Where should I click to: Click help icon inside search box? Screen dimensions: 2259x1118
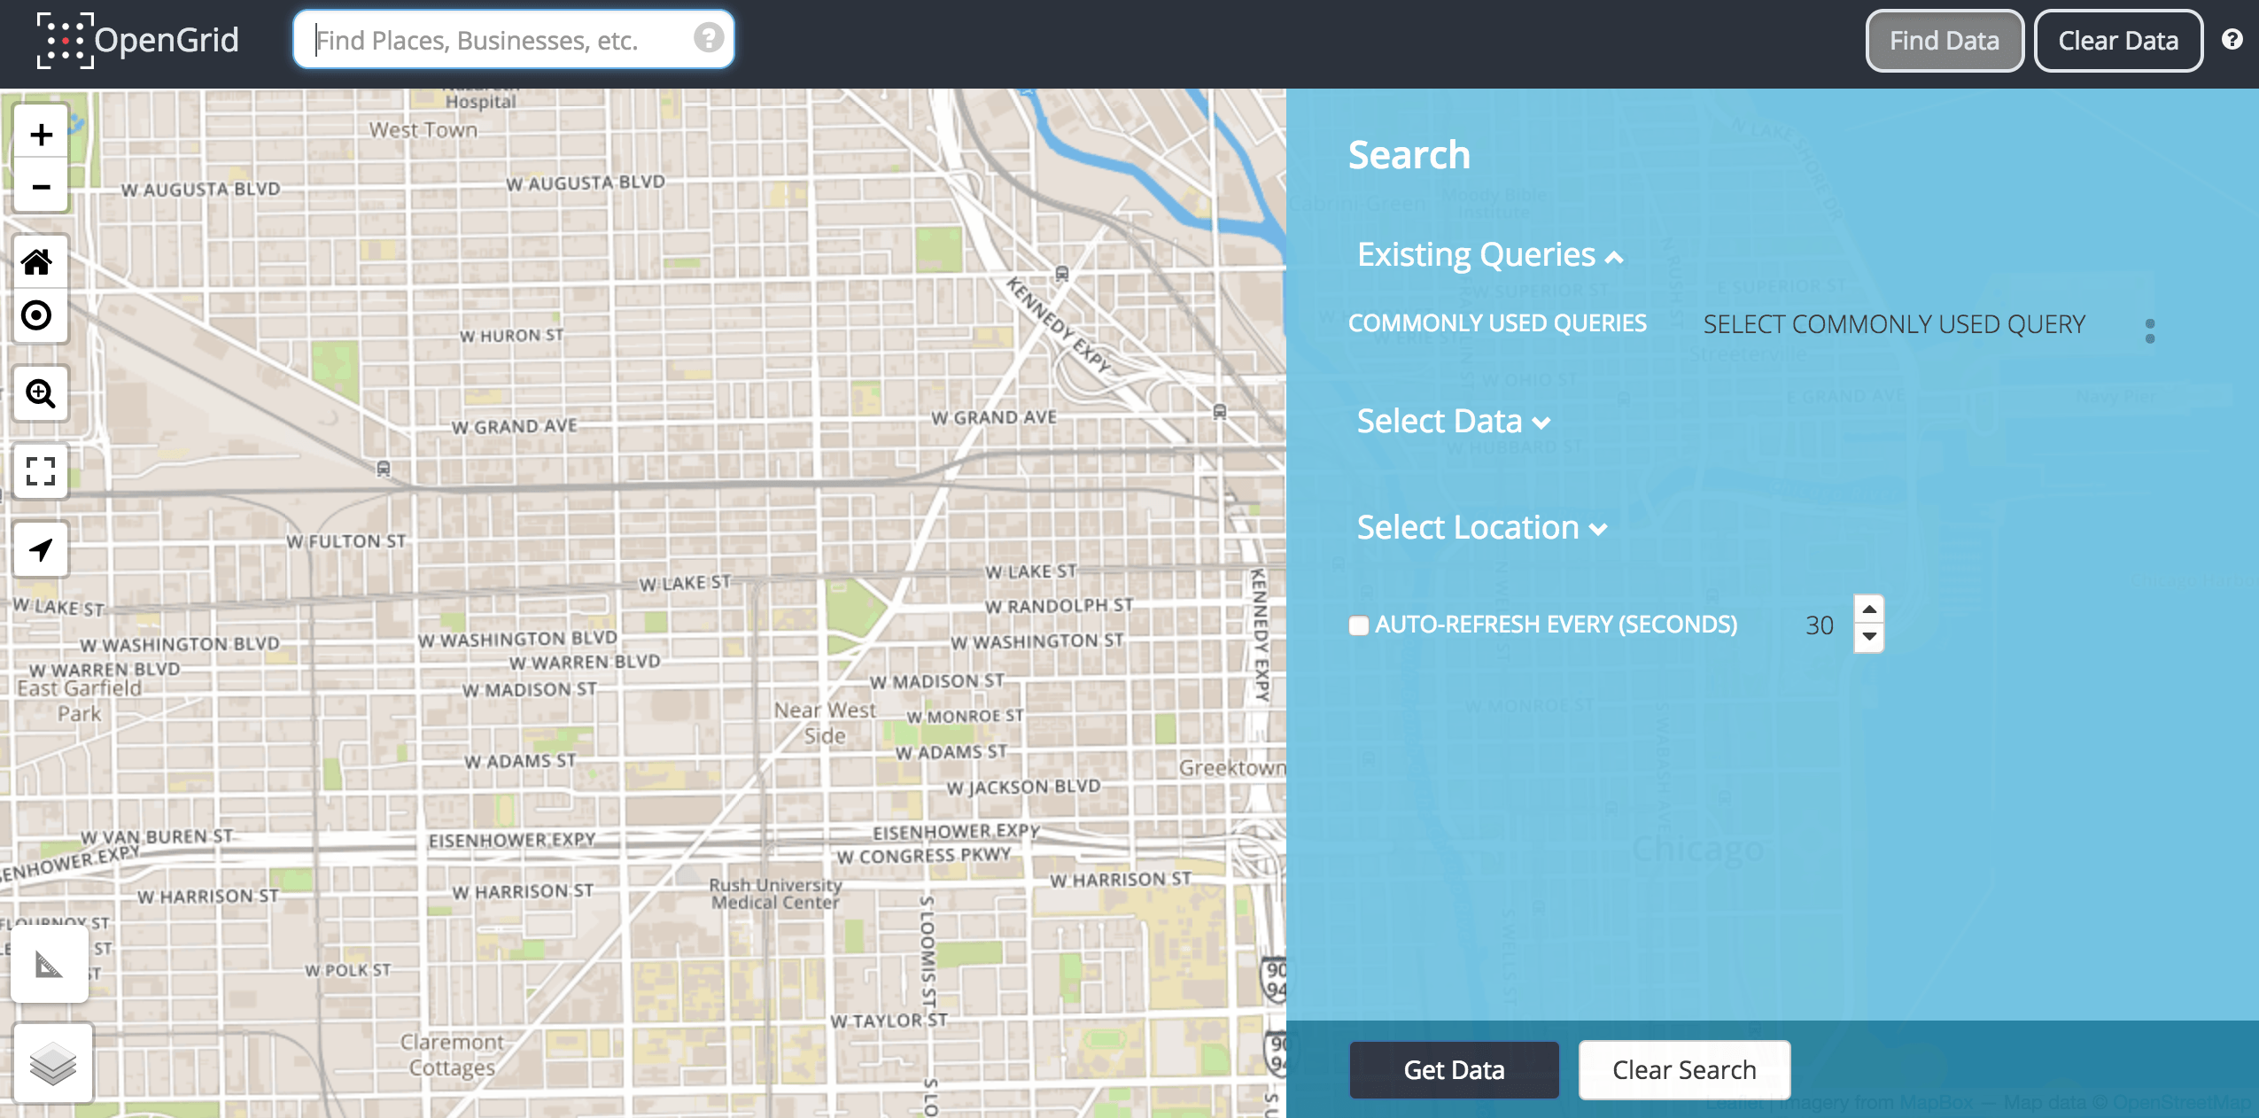(x=708, y=38)
